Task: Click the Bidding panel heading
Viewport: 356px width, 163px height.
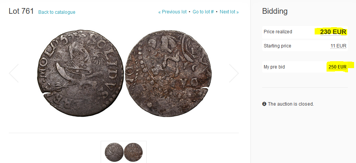Action: pyautogui.click(x=275, y=11)
